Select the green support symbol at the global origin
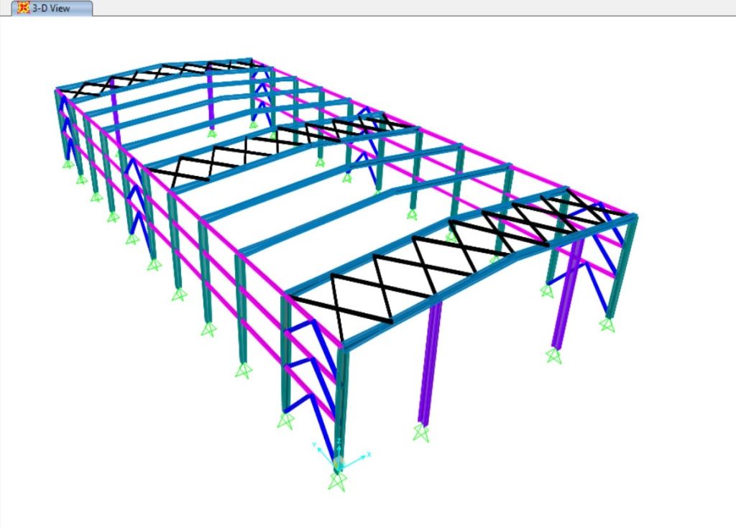This screenshot has width=736, height=528. click(x=337, y=480)
